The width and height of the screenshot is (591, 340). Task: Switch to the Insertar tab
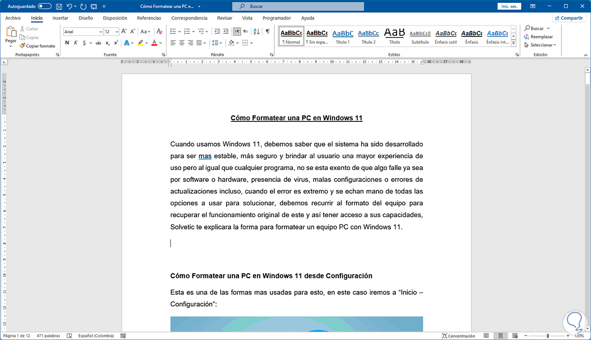[x=60, y=18]
